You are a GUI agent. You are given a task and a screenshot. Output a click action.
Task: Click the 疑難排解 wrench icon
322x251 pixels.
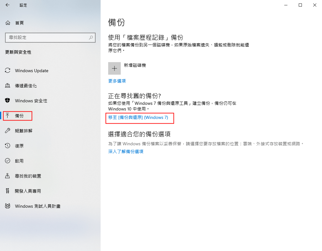coord(8,131)
